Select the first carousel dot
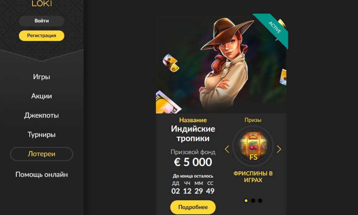 [246, 201]
